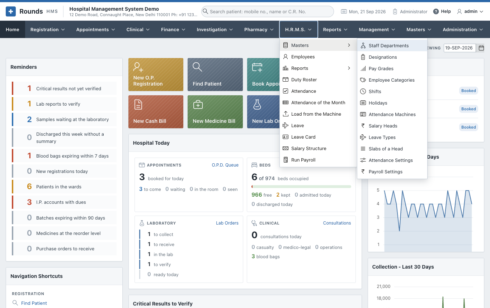Click the Payroll Settings rupee icon
Viewport: 490px width, 308px height.
click(363, 172)
